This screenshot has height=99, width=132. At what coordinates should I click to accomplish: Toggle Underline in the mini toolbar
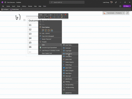click(44, 17)
